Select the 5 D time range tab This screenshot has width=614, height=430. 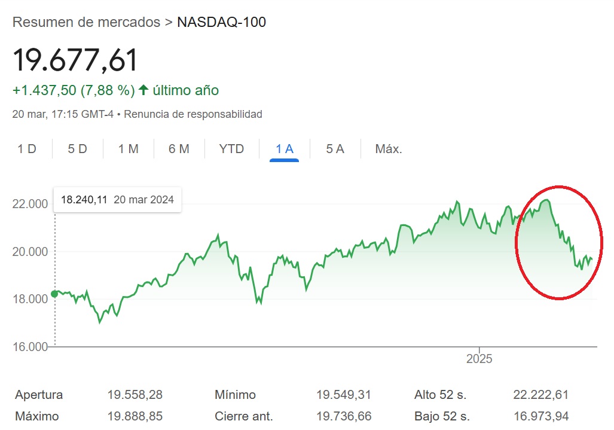[77, 149]
